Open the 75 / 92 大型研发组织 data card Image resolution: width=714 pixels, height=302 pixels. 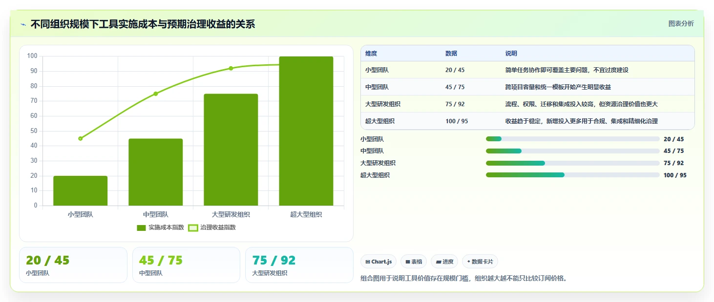tap(299, 265)
